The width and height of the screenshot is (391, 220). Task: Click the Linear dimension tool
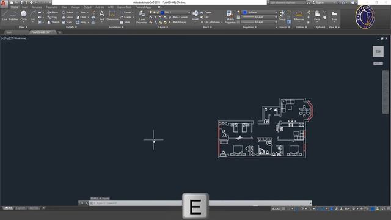pos(126,12)
